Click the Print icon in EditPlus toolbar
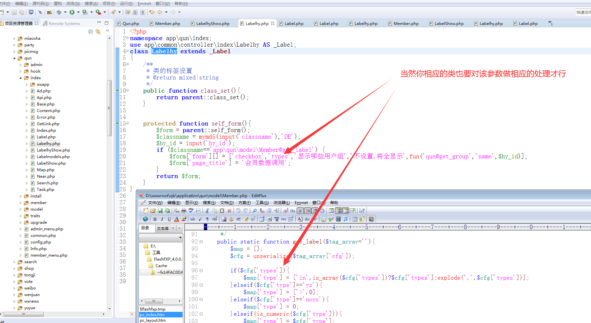Screen dimensions: 591x323 tap(184, 211)
